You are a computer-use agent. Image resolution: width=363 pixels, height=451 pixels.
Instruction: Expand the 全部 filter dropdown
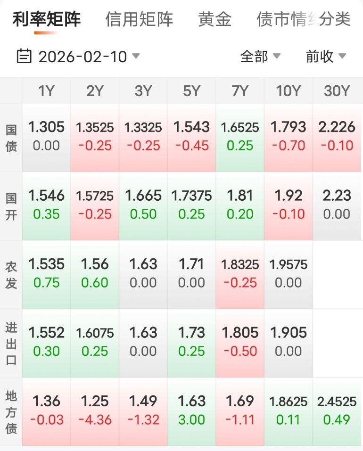260,57
